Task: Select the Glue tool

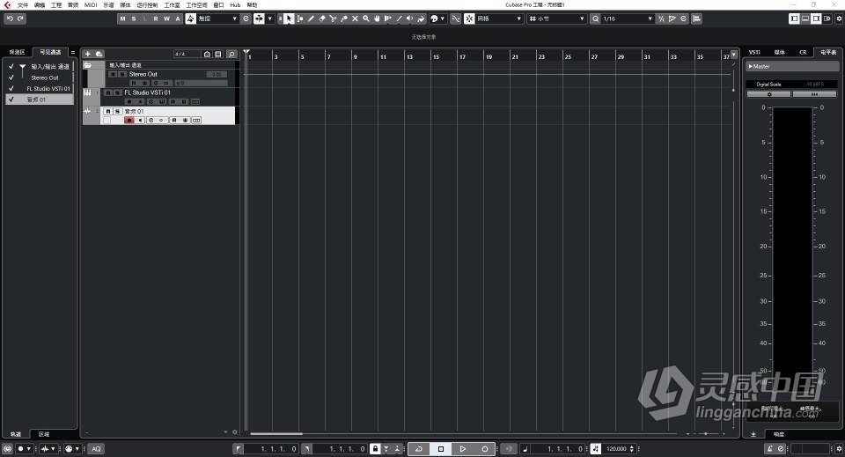Action: tap(344, 18)
